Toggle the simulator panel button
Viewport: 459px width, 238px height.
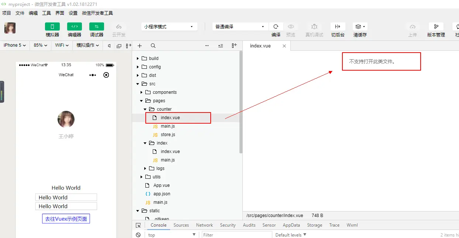click(x=52, y=26)
